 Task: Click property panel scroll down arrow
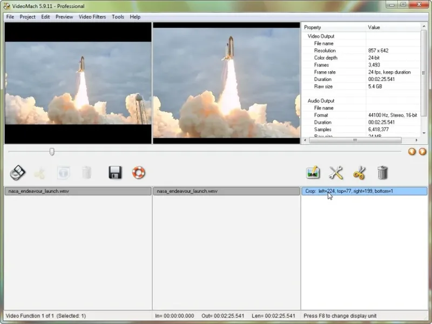coord(424,133)
